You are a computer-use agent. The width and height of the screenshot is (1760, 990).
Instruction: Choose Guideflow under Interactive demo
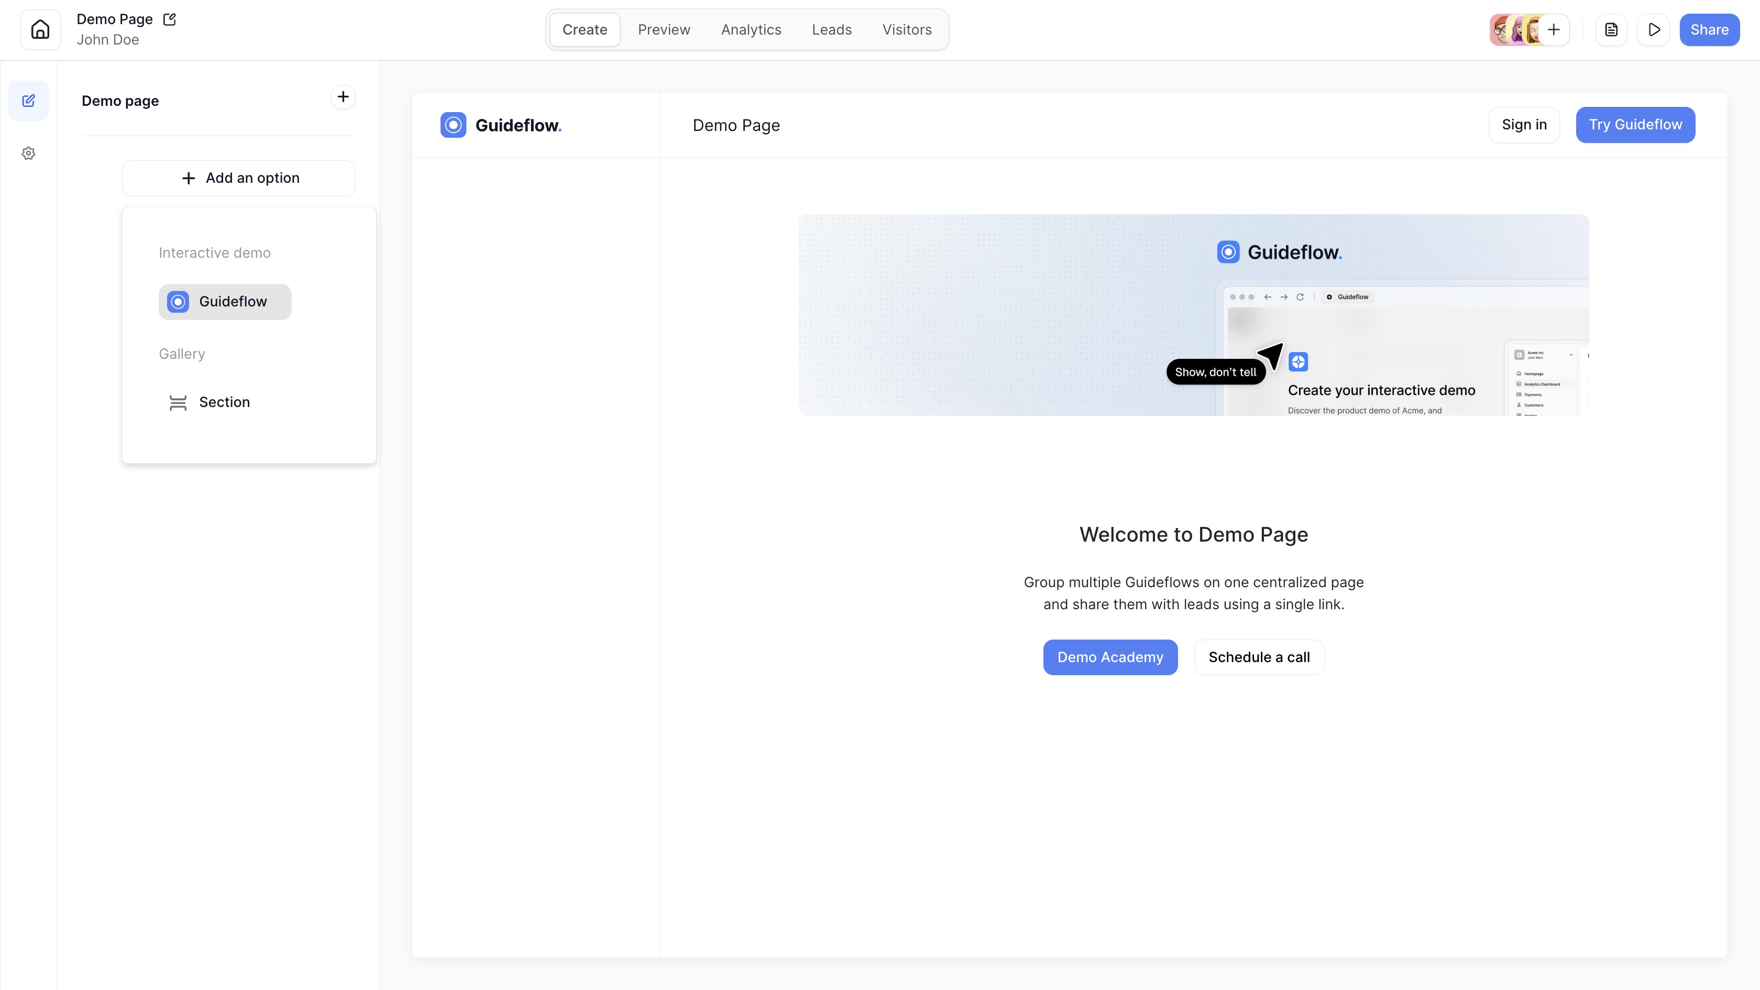tap(225, 301)
